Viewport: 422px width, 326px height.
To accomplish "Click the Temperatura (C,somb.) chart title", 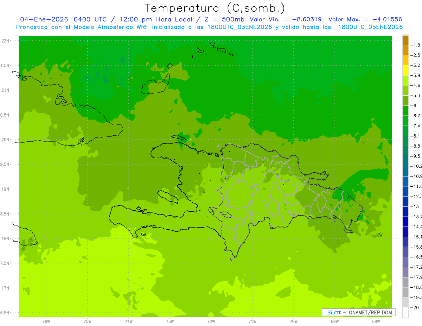I will click(215, 8).
